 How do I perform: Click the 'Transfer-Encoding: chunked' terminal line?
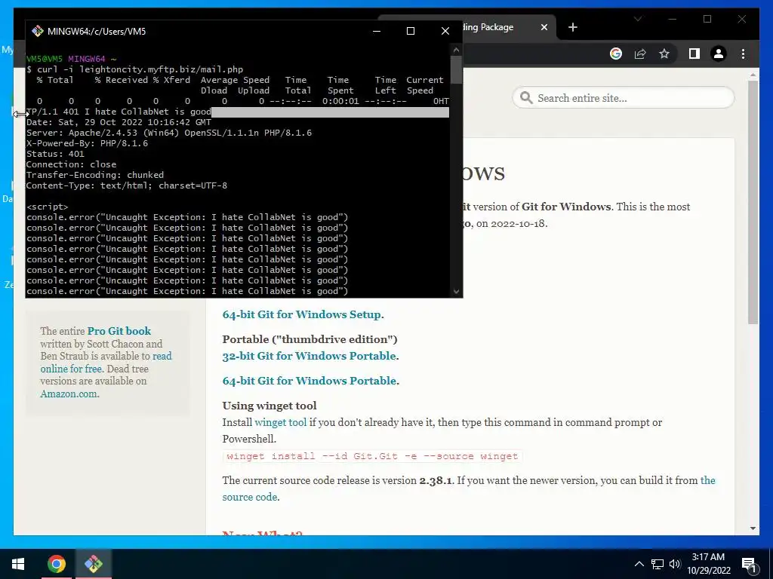95,174
